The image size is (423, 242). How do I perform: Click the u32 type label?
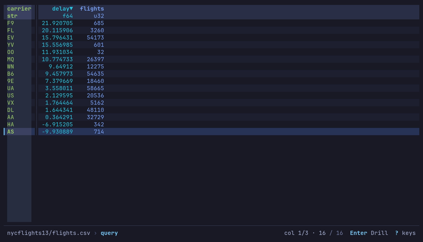pos(99,16)
